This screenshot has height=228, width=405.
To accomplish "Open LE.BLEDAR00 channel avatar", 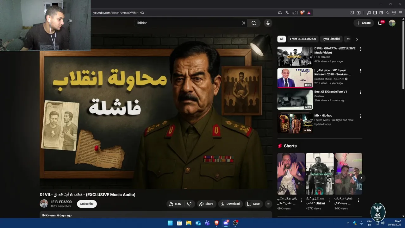I will click(44, 204).
